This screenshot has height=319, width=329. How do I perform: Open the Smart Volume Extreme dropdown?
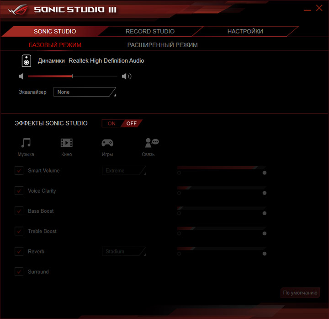coord(124,170)
